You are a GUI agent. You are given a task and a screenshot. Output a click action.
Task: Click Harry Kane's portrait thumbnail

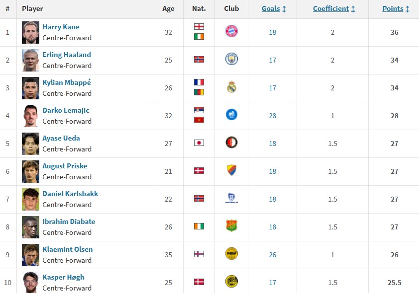coord(30,32)
